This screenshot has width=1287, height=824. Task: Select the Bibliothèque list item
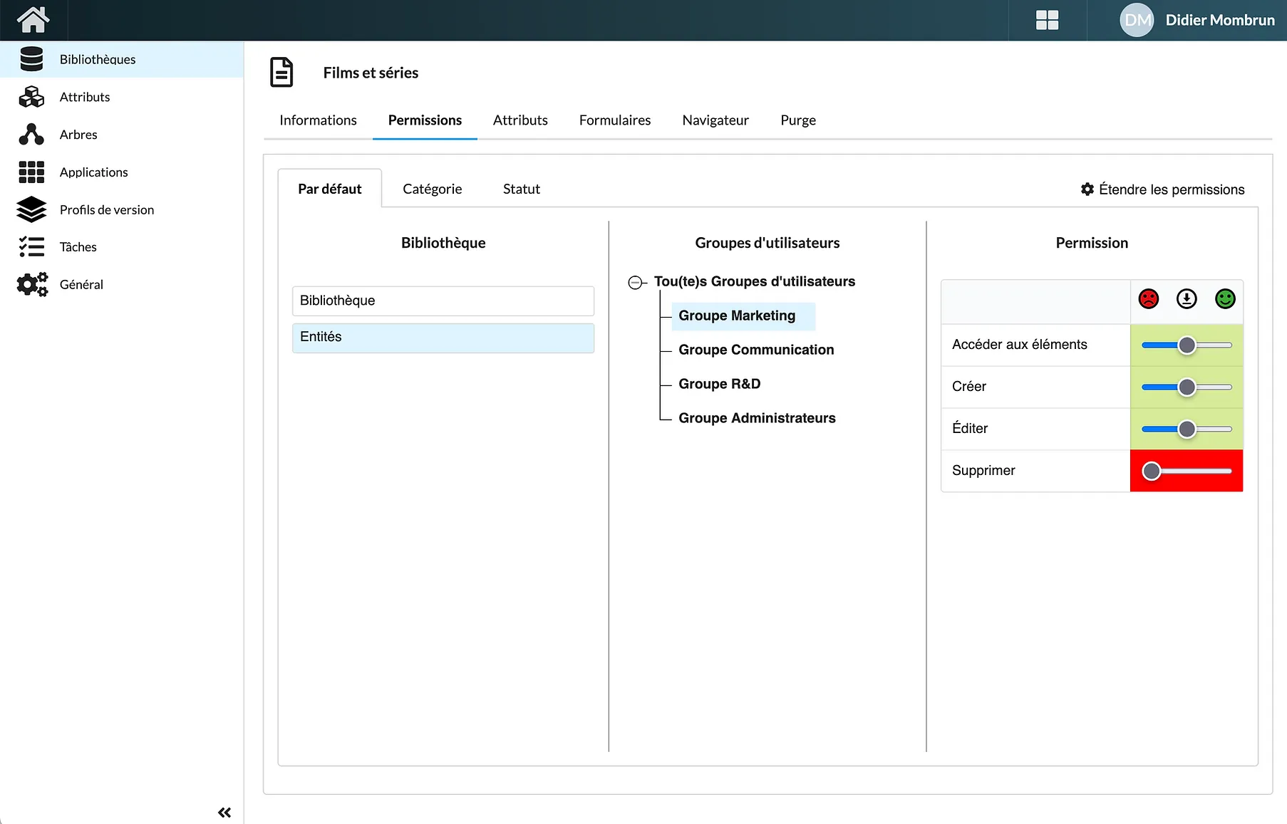tap(443, 301)
